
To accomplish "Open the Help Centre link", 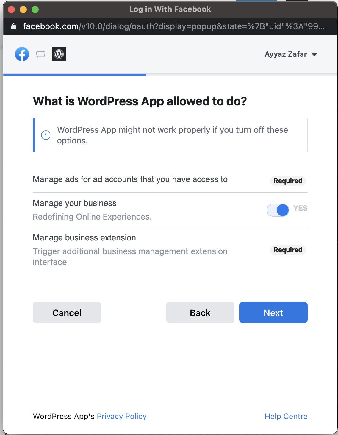I will [x=286, y=416].
